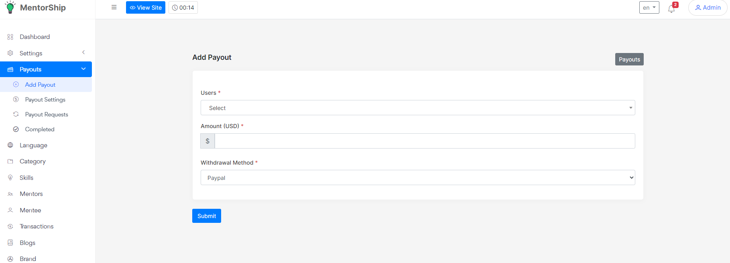Click the Language globe icon
This screenshot has width=730, height=263.
coord(10,145)
